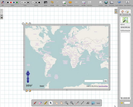This screenshot has width=133, height=107.
Task: Select the pointing-finger interact tool
Action: [x=56, y=103]
